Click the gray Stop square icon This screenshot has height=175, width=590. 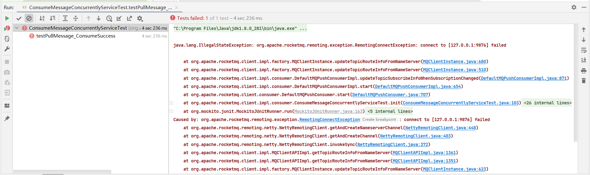(7, 62)
